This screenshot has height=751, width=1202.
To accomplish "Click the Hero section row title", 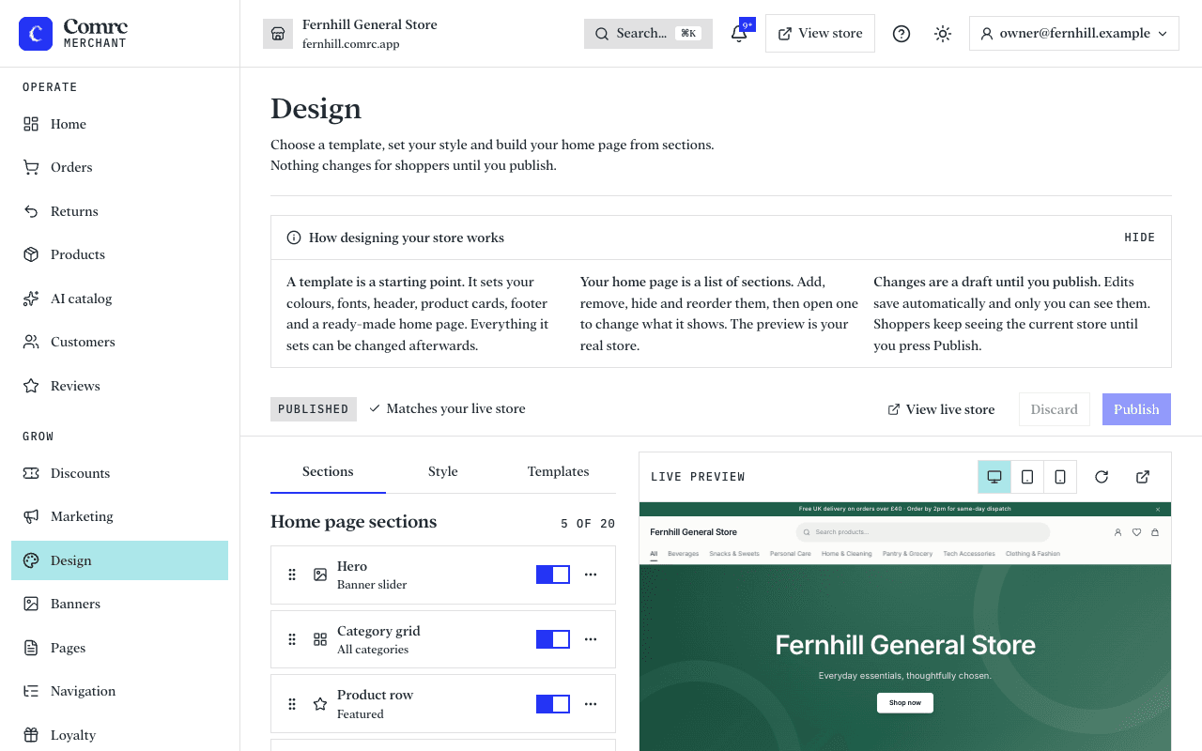I will coord(352,566).
